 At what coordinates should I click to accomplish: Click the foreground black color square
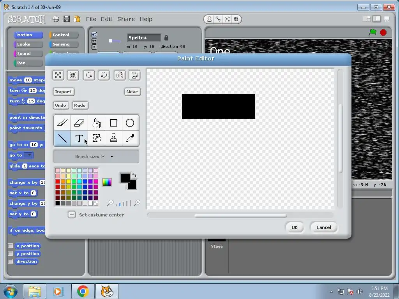click(x=125, y=178)
